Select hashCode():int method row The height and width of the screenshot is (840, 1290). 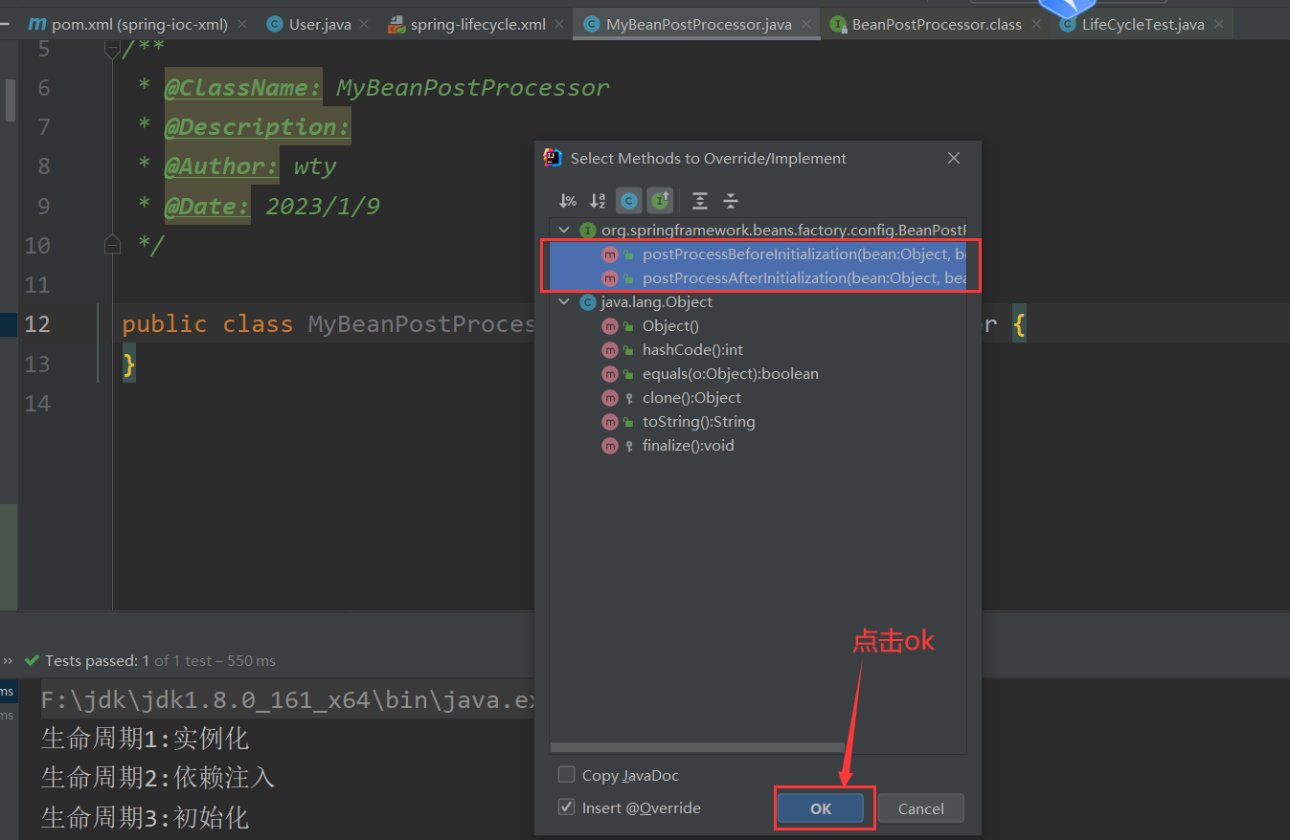[758, 350]
